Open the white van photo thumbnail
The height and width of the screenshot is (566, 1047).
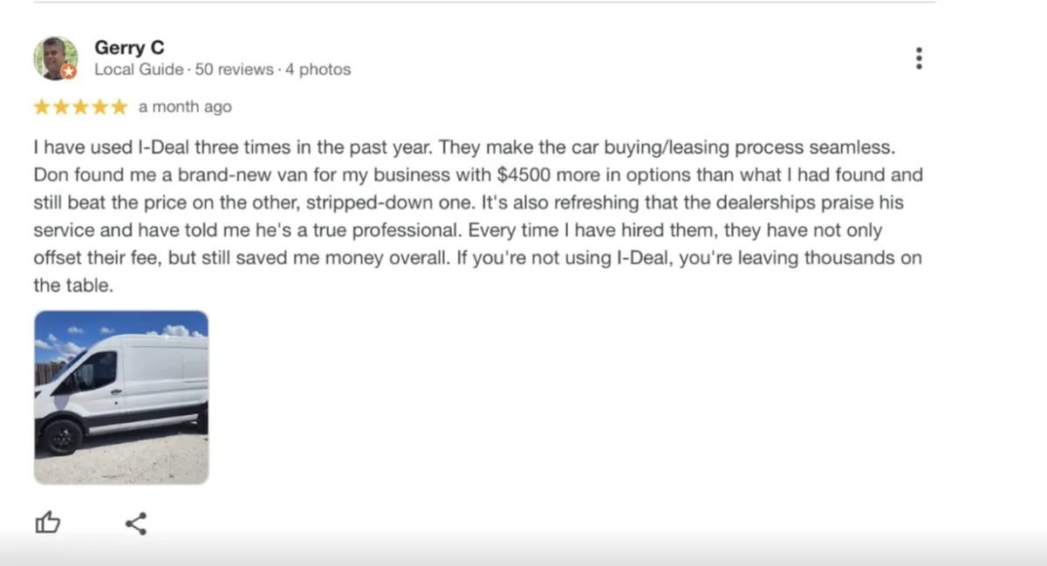tap(121, 398)
